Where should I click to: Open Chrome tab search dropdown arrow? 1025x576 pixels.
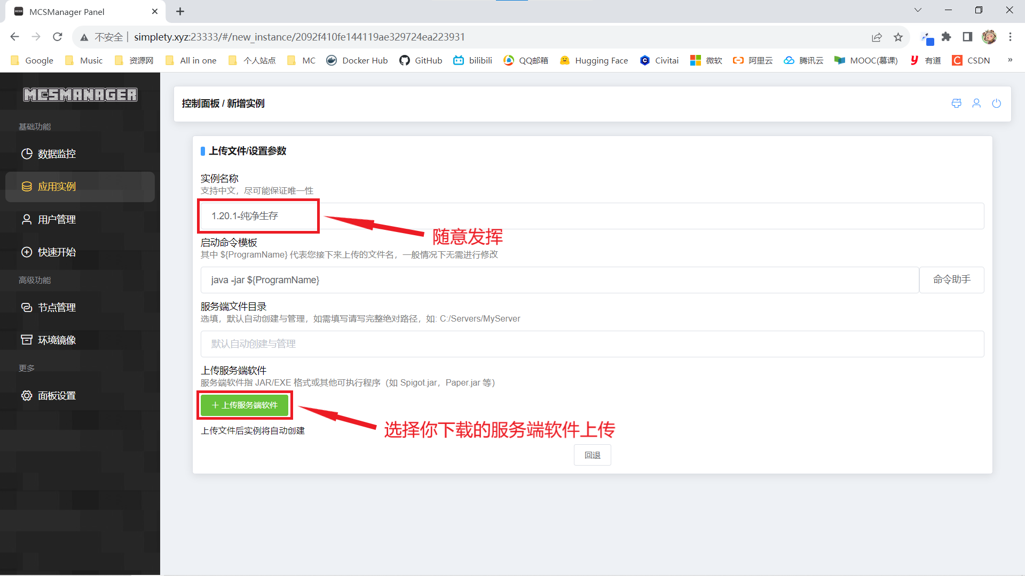[918, 10]
